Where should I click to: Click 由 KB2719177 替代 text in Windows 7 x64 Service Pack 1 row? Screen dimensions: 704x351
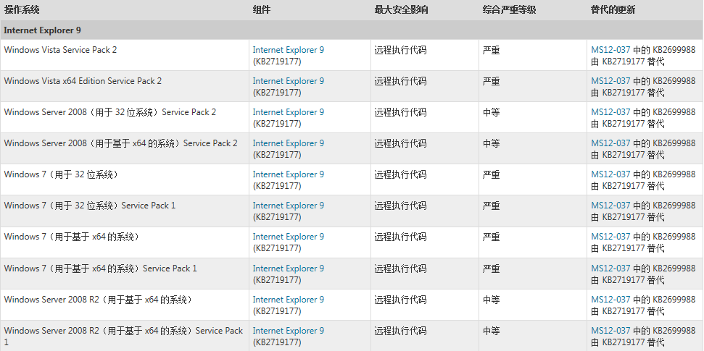click(628, 280)
